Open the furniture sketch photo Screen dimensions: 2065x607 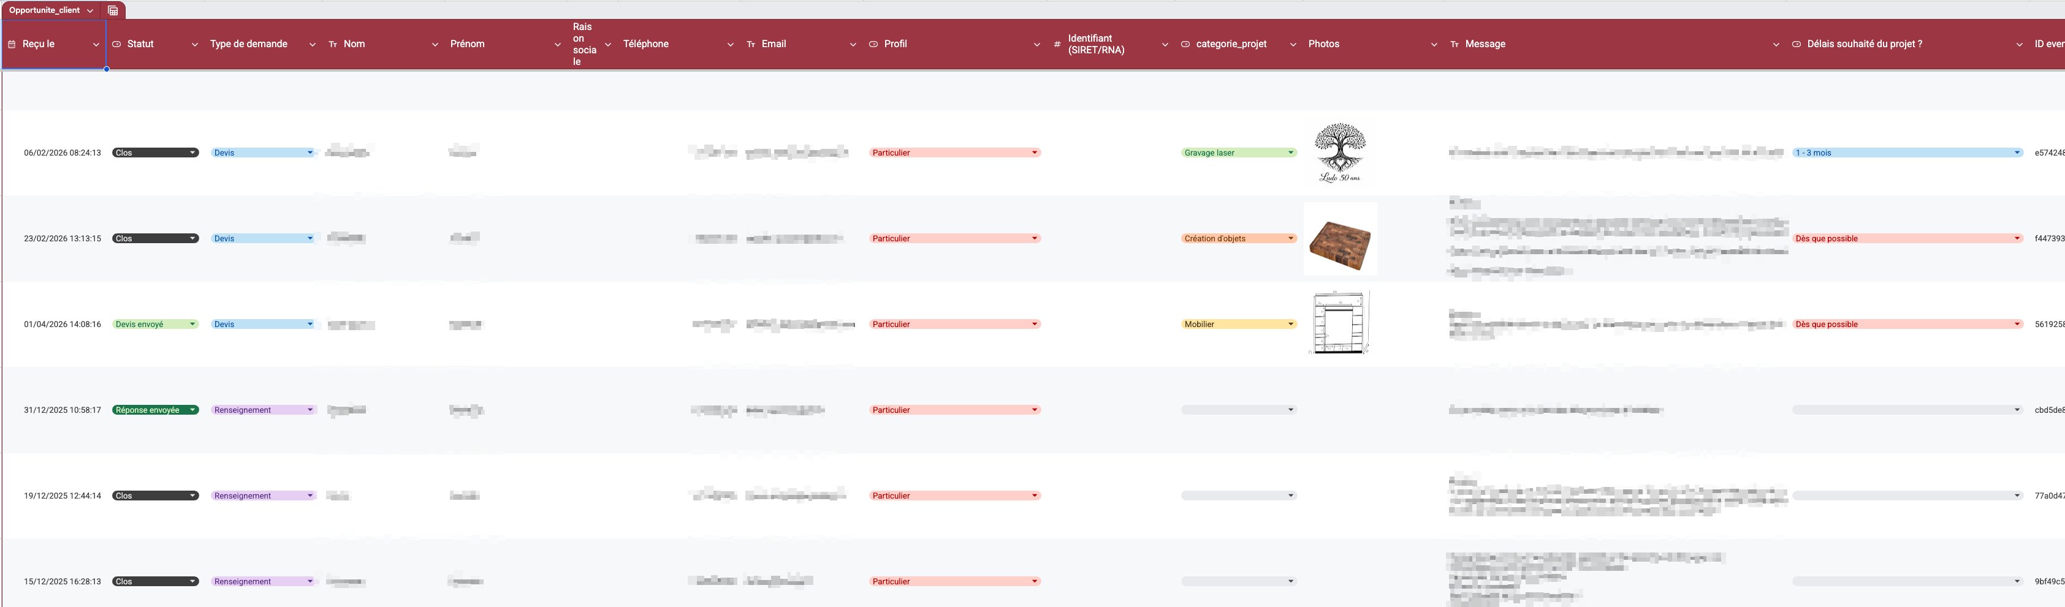(x=1339, y=323)
